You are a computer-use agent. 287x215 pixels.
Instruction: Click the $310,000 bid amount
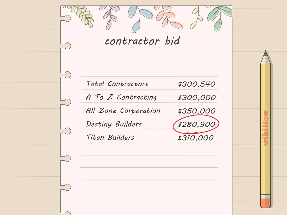pos(196,138)
